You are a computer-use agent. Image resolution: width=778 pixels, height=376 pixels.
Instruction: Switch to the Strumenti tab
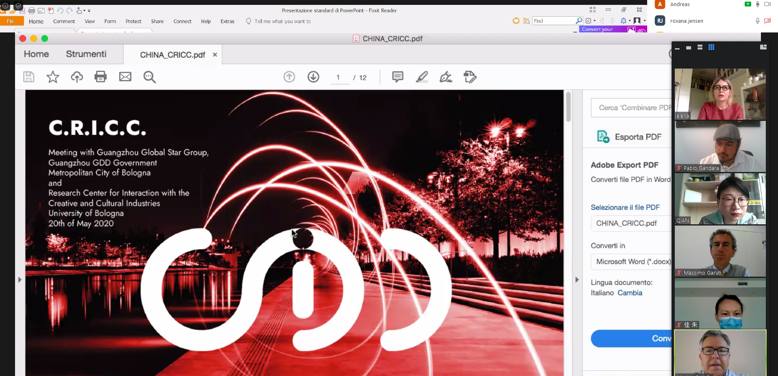[x=86, y=54]
